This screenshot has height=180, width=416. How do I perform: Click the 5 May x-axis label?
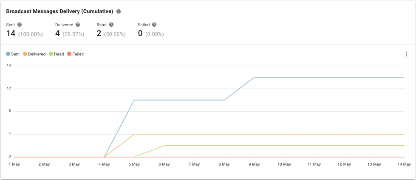tap(134, 164)
